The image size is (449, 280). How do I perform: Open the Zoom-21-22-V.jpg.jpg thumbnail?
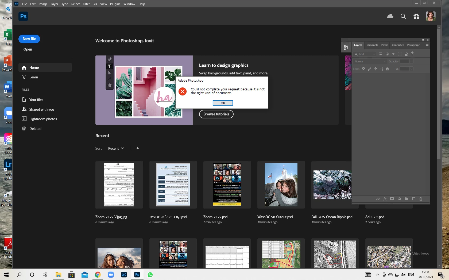(119, 185)
